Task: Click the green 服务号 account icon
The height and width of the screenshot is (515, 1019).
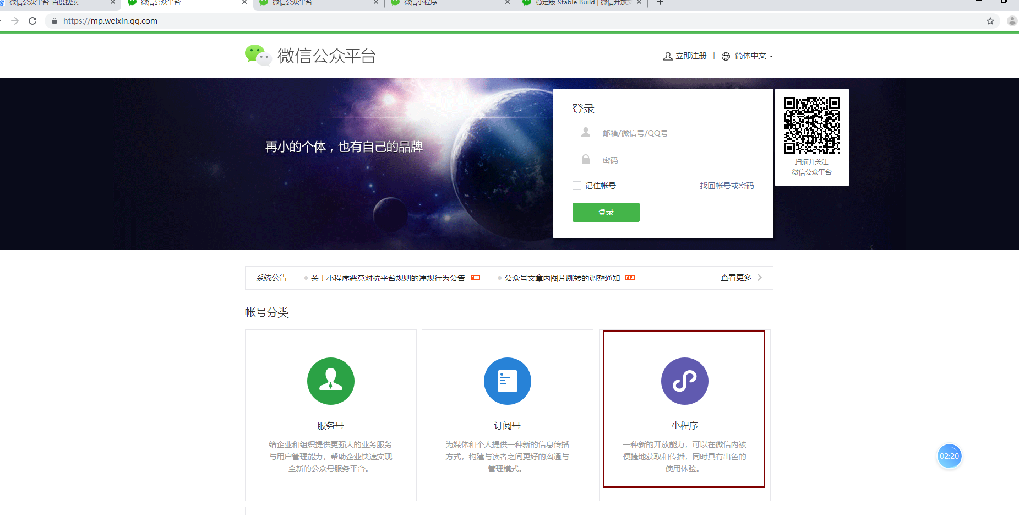Action: point(331,381)
